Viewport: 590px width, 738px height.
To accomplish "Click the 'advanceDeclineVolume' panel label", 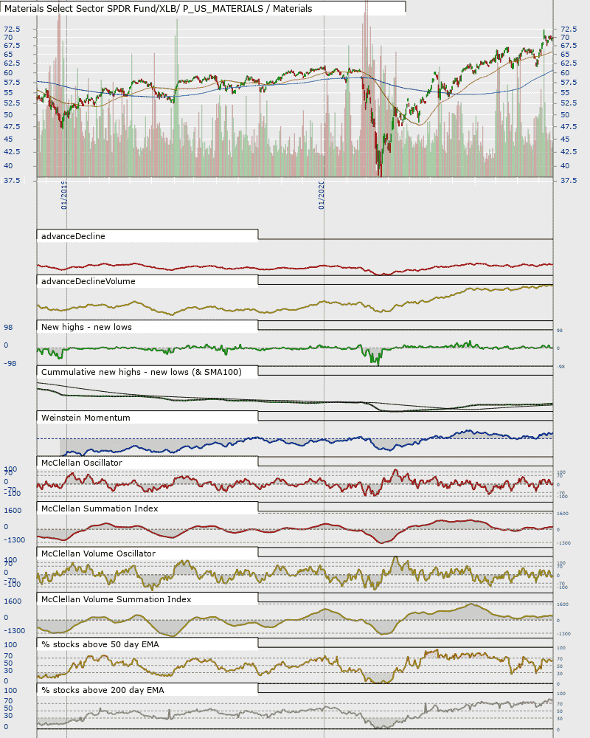I will click(88, 281).
